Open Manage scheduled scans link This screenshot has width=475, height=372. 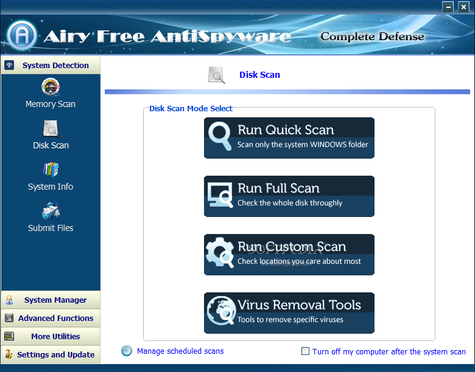[x=180, y=351]
